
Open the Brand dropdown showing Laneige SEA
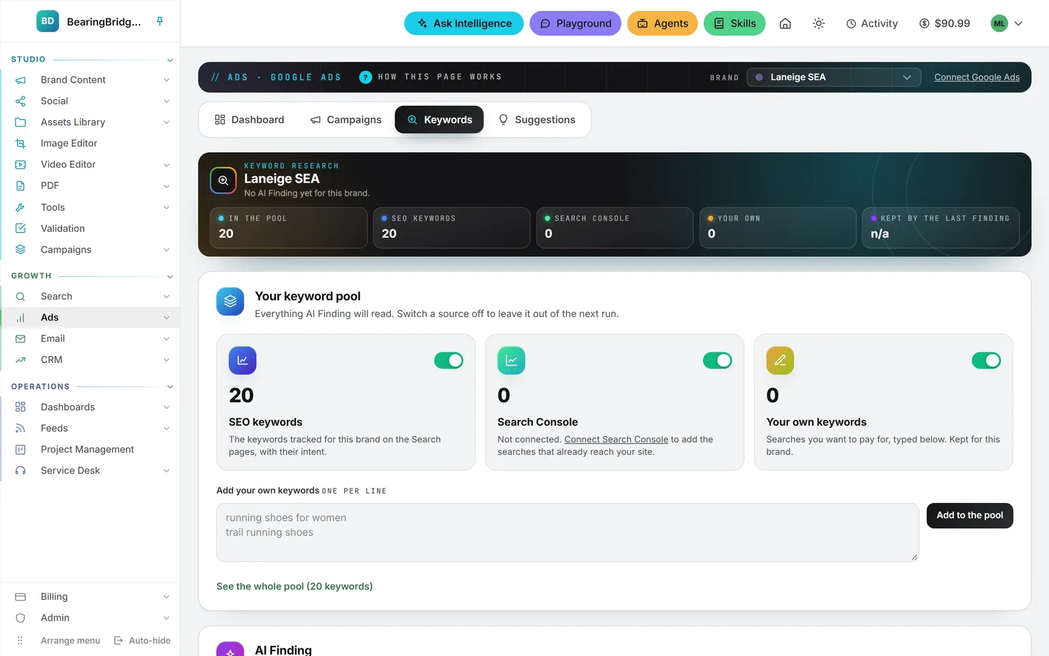tap(834, 77)
